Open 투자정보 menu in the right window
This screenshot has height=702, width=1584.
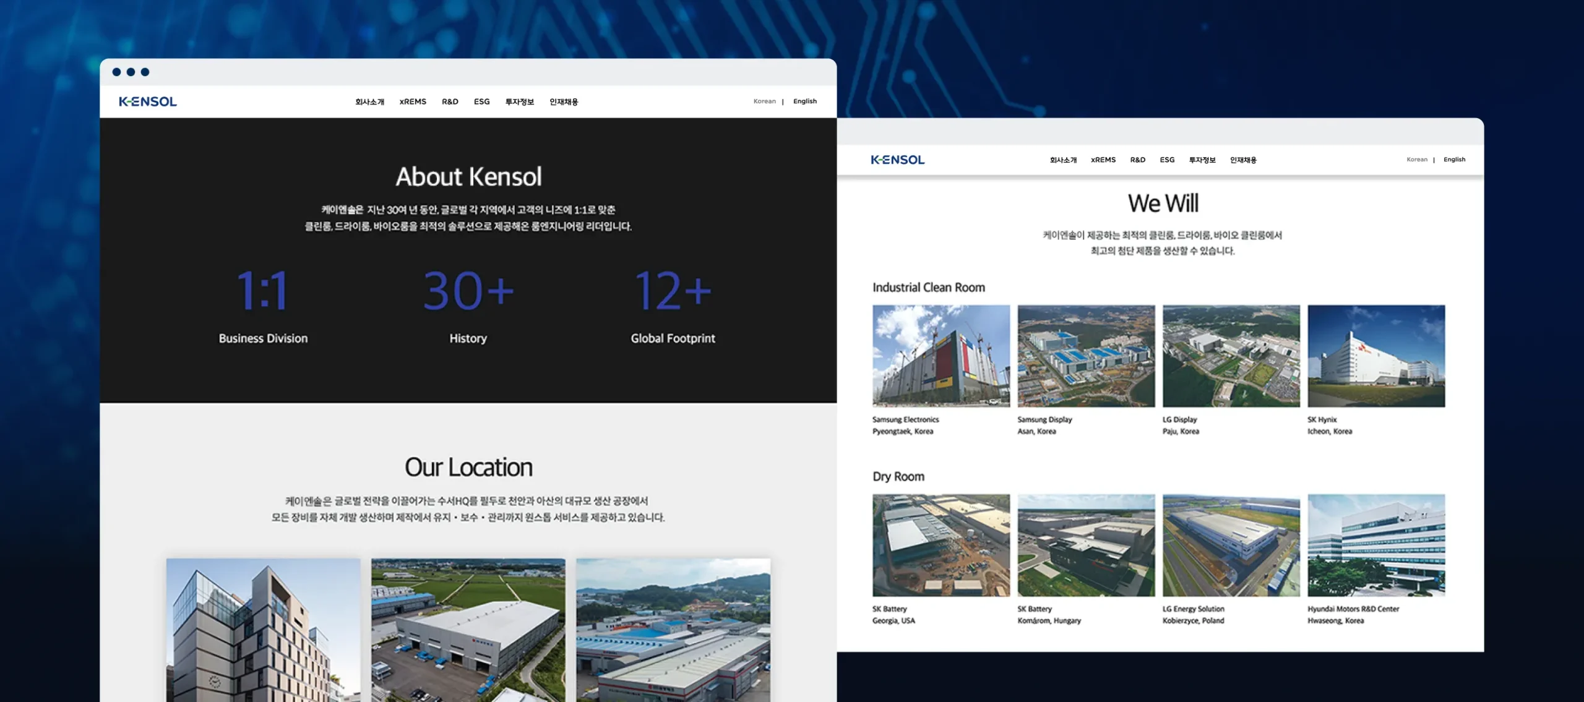click(x=1202, y=160)
